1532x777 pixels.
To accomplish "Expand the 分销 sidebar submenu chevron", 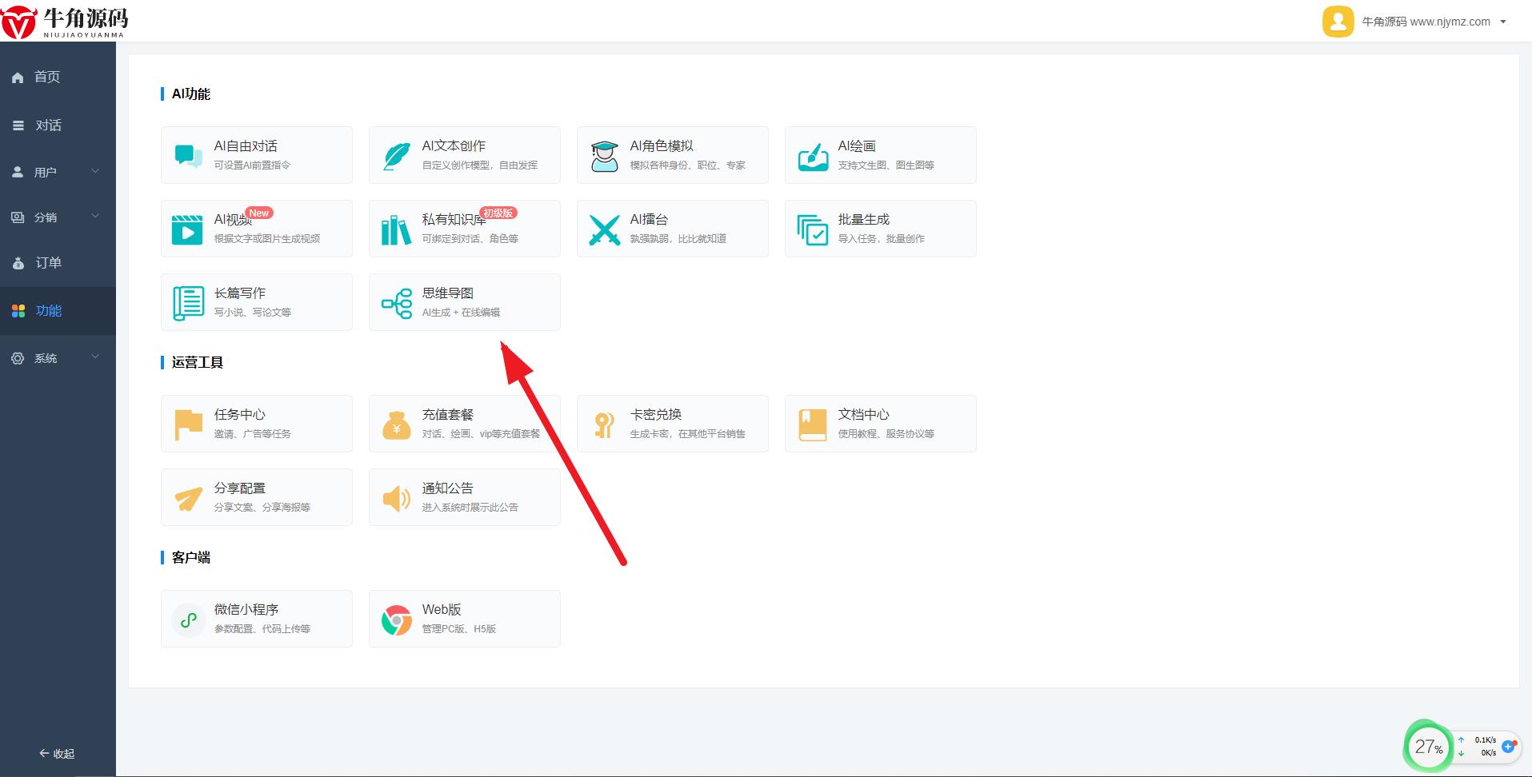I will pyautogui.click(x=95, y=216).
